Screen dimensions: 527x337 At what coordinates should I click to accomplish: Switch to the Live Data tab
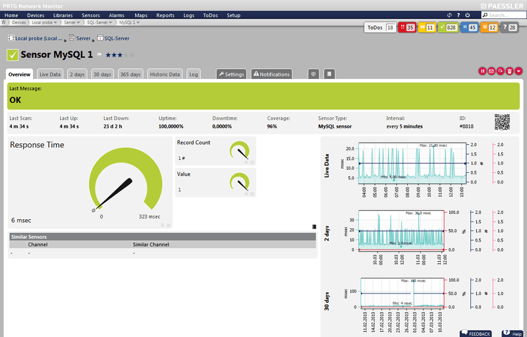pos(50,74)
